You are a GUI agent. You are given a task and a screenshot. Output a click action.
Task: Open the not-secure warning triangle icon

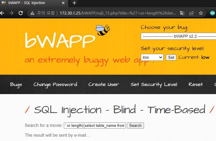32,13
